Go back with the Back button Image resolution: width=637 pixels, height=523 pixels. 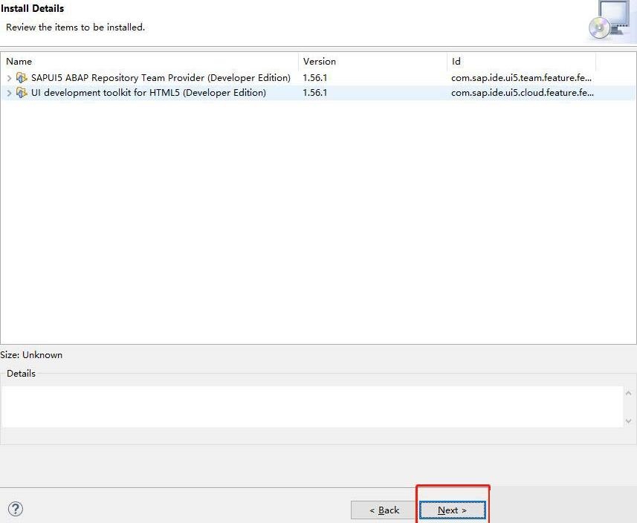point(384,510)
